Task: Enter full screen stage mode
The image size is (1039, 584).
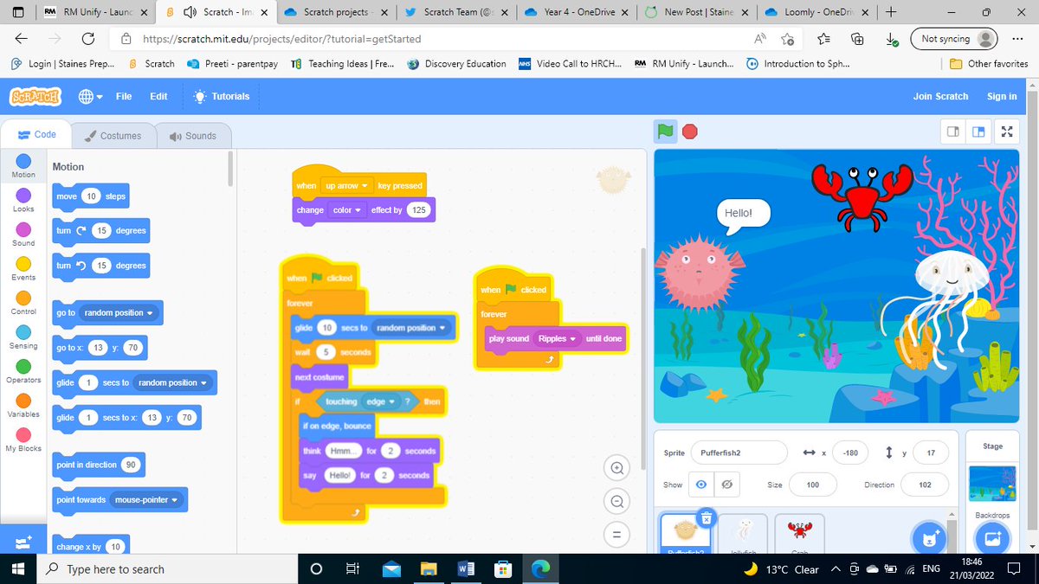Action: (x=1006, y=132)
